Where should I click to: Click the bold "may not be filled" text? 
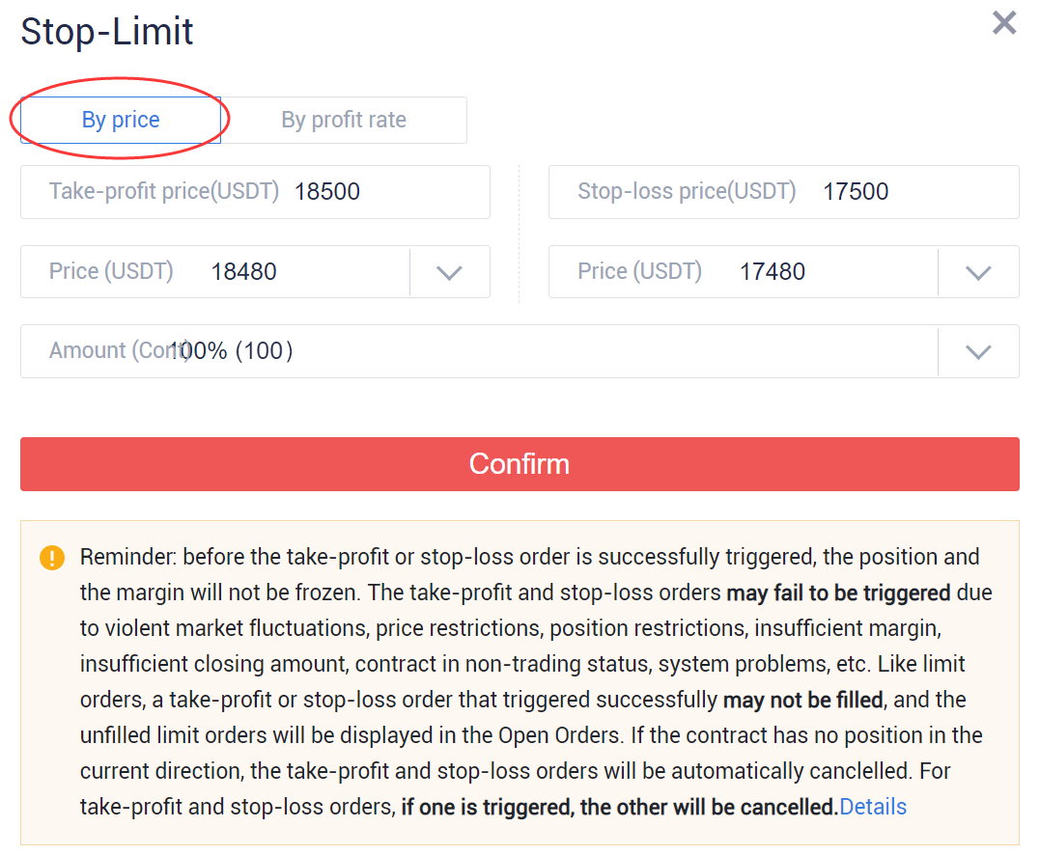[x=803, y=700]
